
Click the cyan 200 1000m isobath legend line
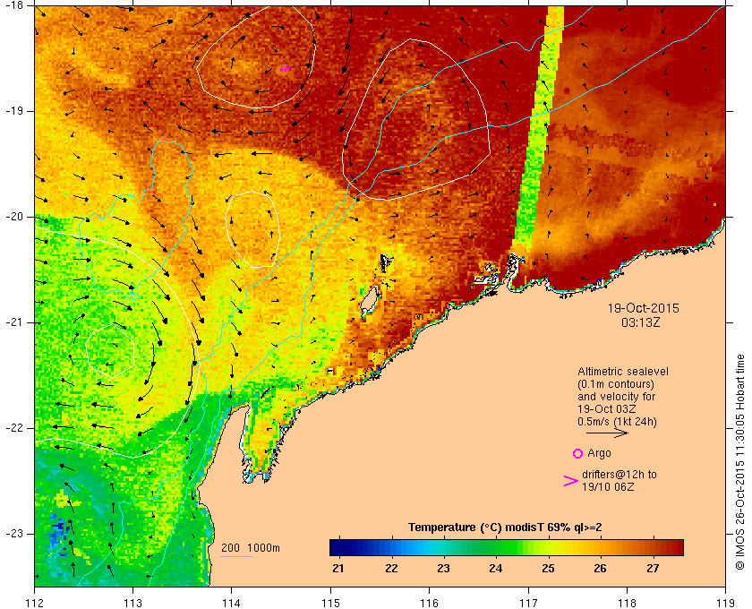(x=236, y=557)
